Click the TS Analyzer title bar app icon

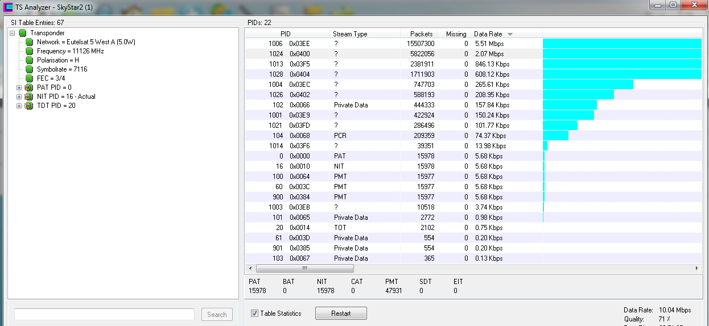click(x=8, y=7)
